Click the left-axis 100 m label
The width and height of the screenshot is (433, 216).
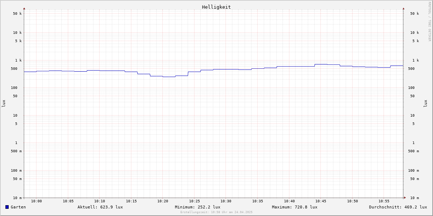pyautogui.click(x=16, y=171)
